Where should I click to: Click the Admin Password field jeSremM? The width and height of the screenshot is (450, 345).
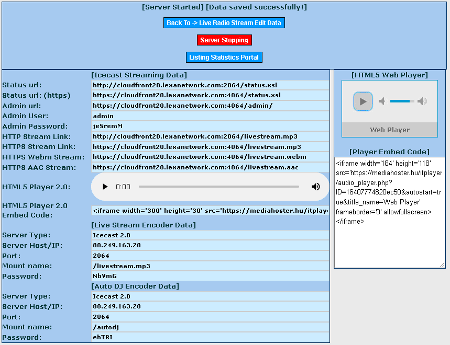click(x=210, y=126)
